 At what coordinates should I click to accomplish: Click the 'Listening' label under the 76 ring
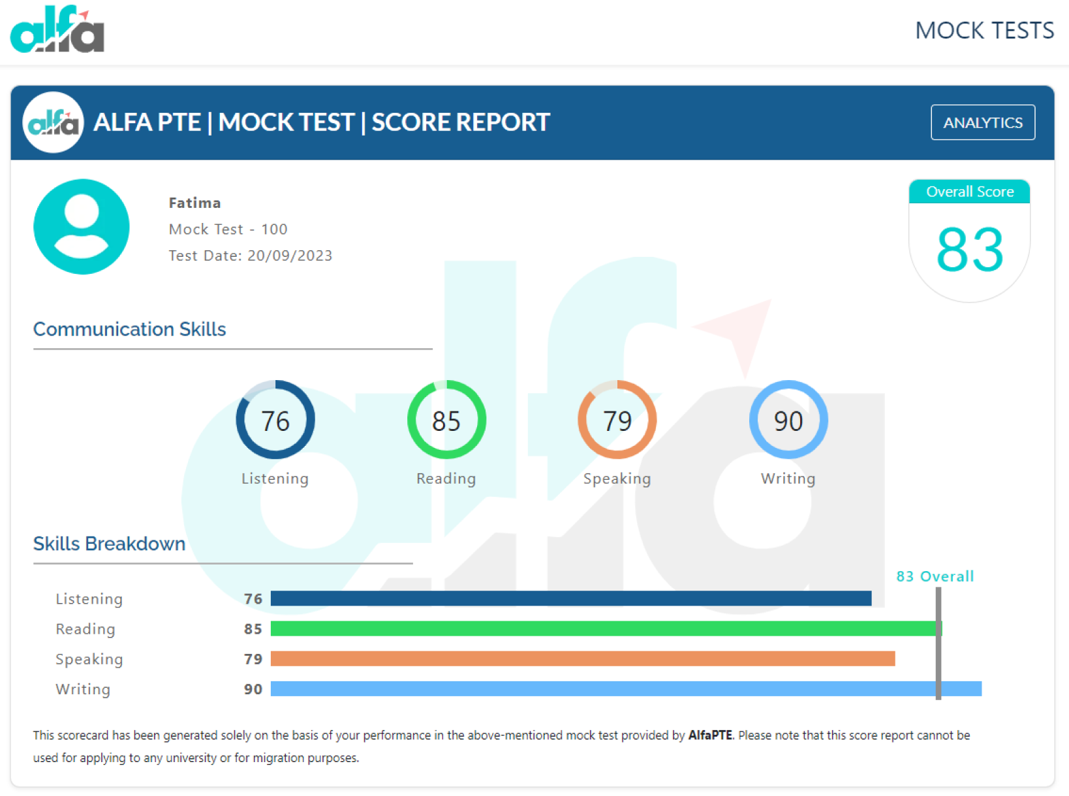click(x=275, y=479)
